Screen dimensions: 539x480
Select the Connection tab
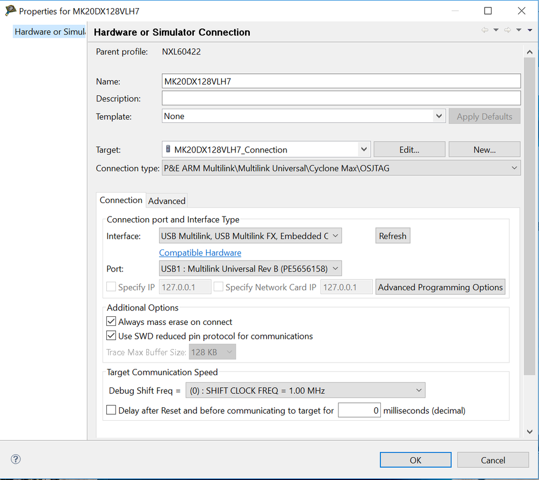click(x=121, y=200)
